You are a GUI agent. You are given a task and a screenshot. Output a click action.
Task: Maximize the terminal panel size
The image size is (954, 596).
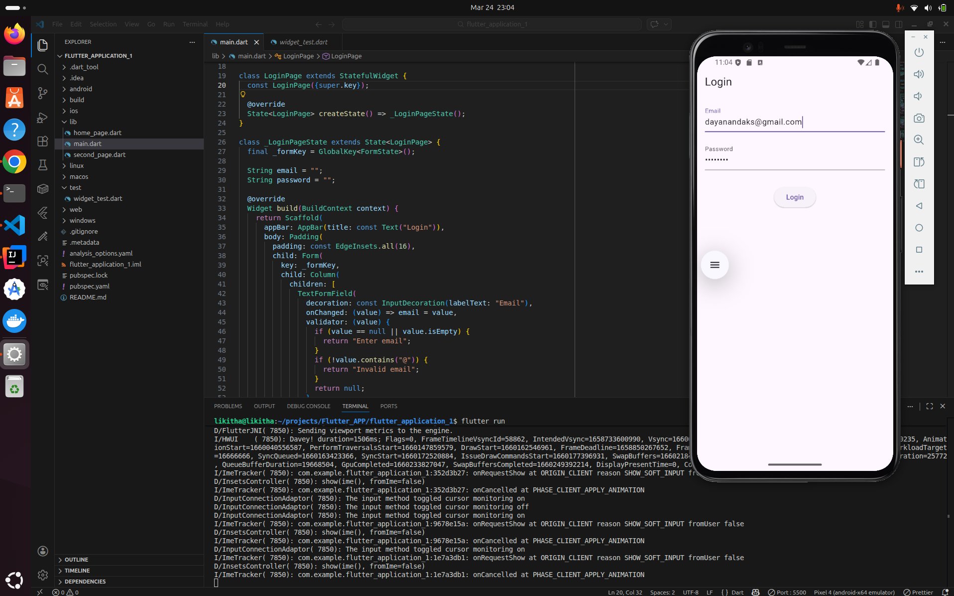(x=929, y=406)
